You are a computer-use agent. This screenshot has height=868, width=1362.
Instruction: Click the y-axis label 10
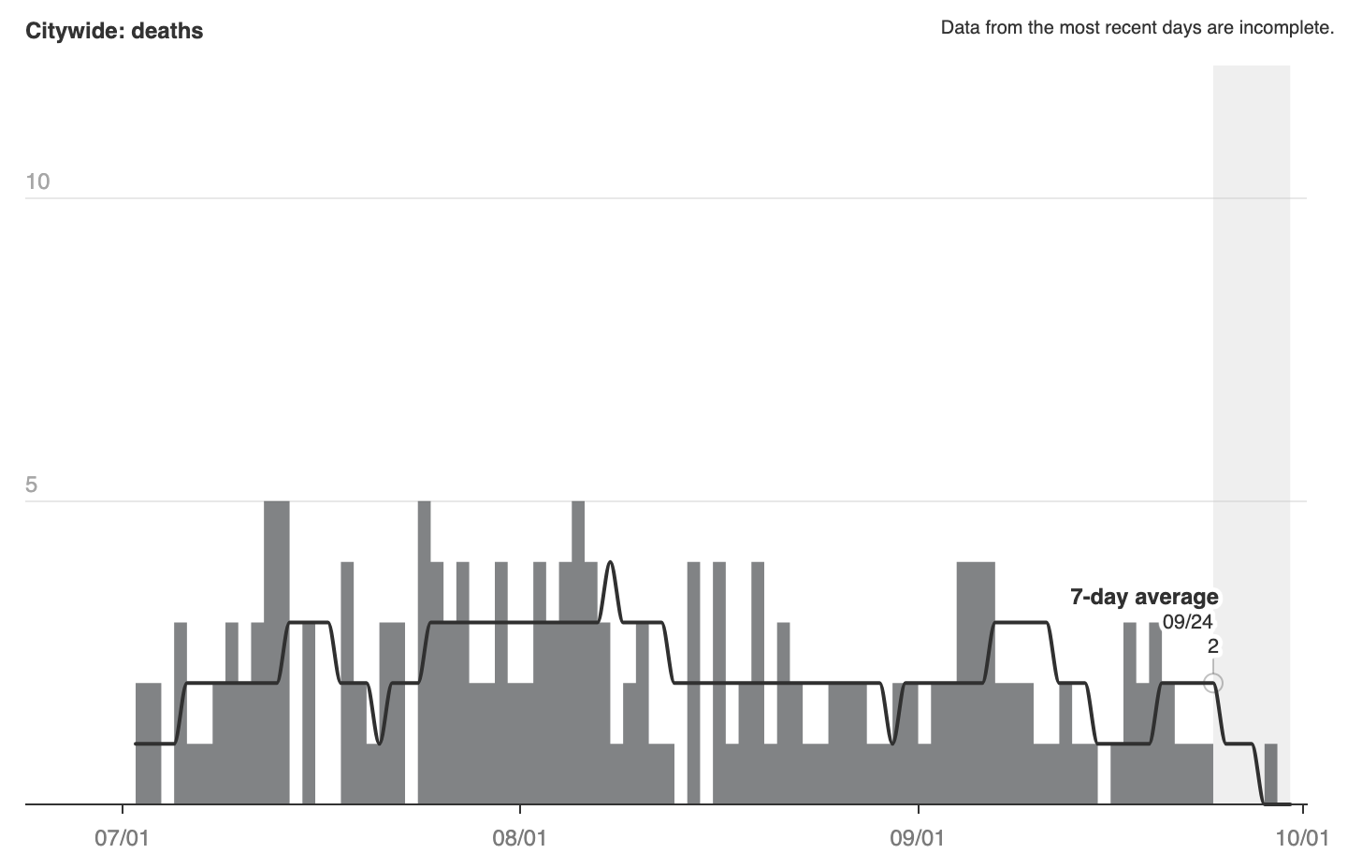click(x=37, y=181)
